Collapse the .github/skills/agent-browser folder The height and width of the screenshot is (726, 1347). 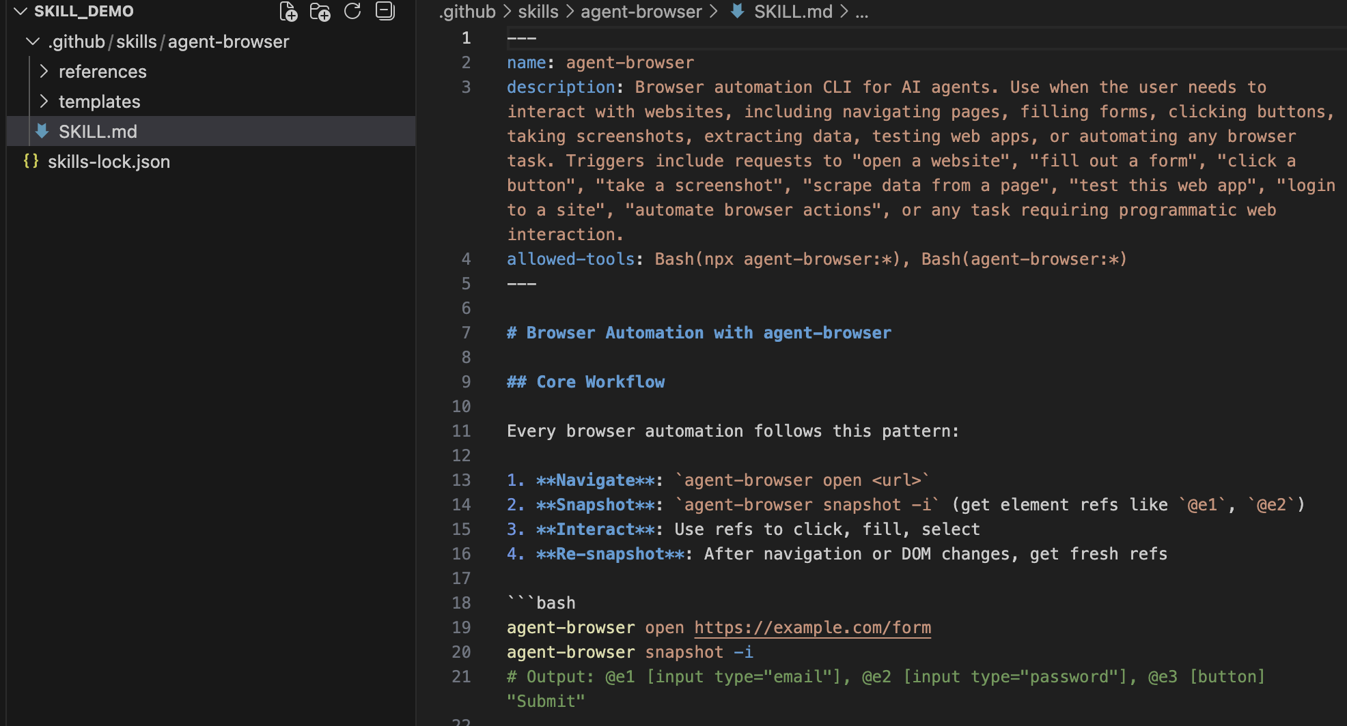click(32, 42)
